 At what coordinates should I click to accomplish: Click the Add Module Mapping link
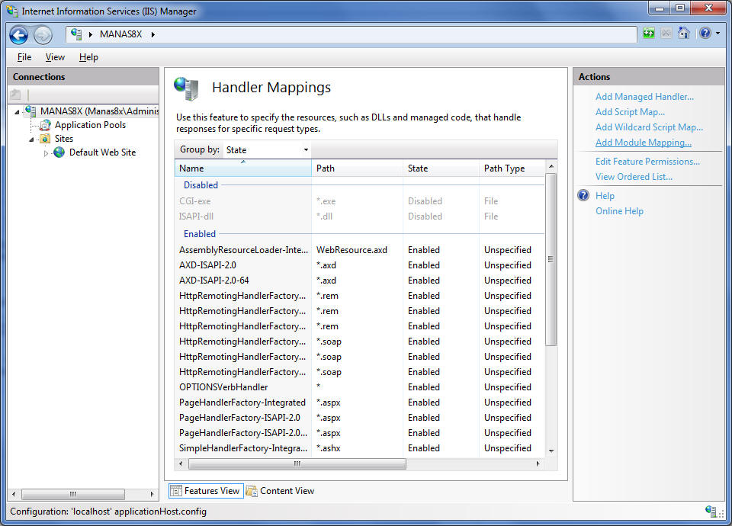644,143
